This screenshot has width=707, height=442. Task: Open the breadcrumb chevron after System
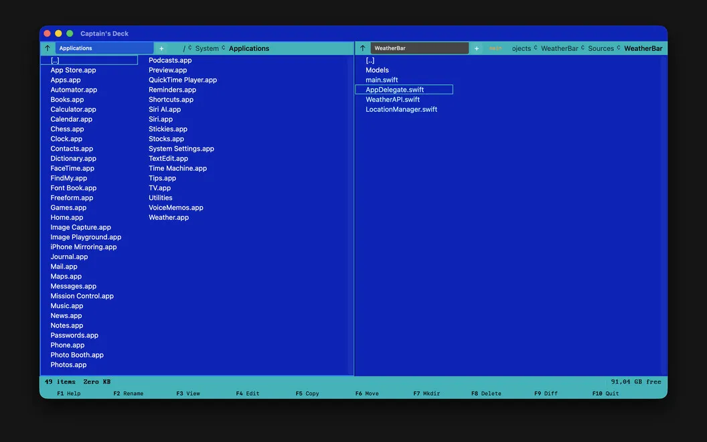click(x=223, y=48)
